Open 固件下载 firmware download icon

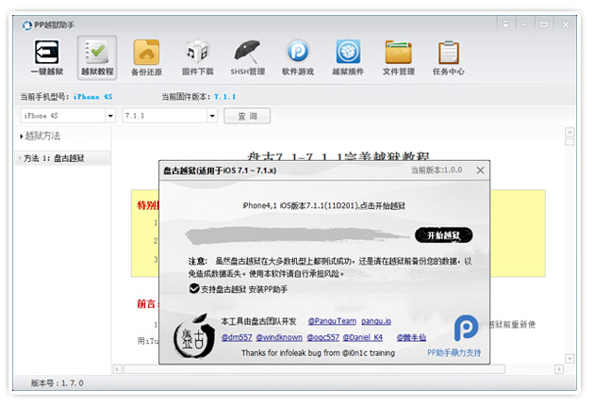[197, 57]
